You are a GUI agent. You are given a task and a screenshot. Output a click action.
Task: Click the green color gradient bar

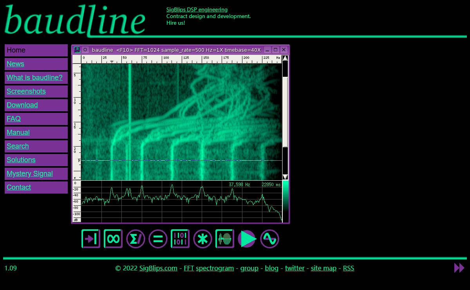[286, 201]
